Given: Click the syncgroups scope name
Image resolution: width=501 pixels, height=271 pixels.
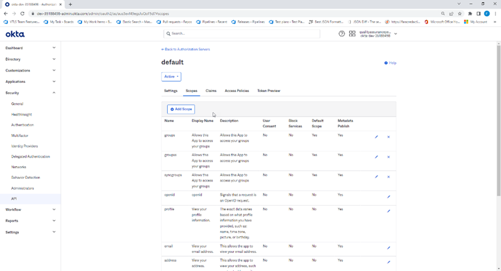Looking at the screenshot, I should pyautogui.click(x=173, y=175).
